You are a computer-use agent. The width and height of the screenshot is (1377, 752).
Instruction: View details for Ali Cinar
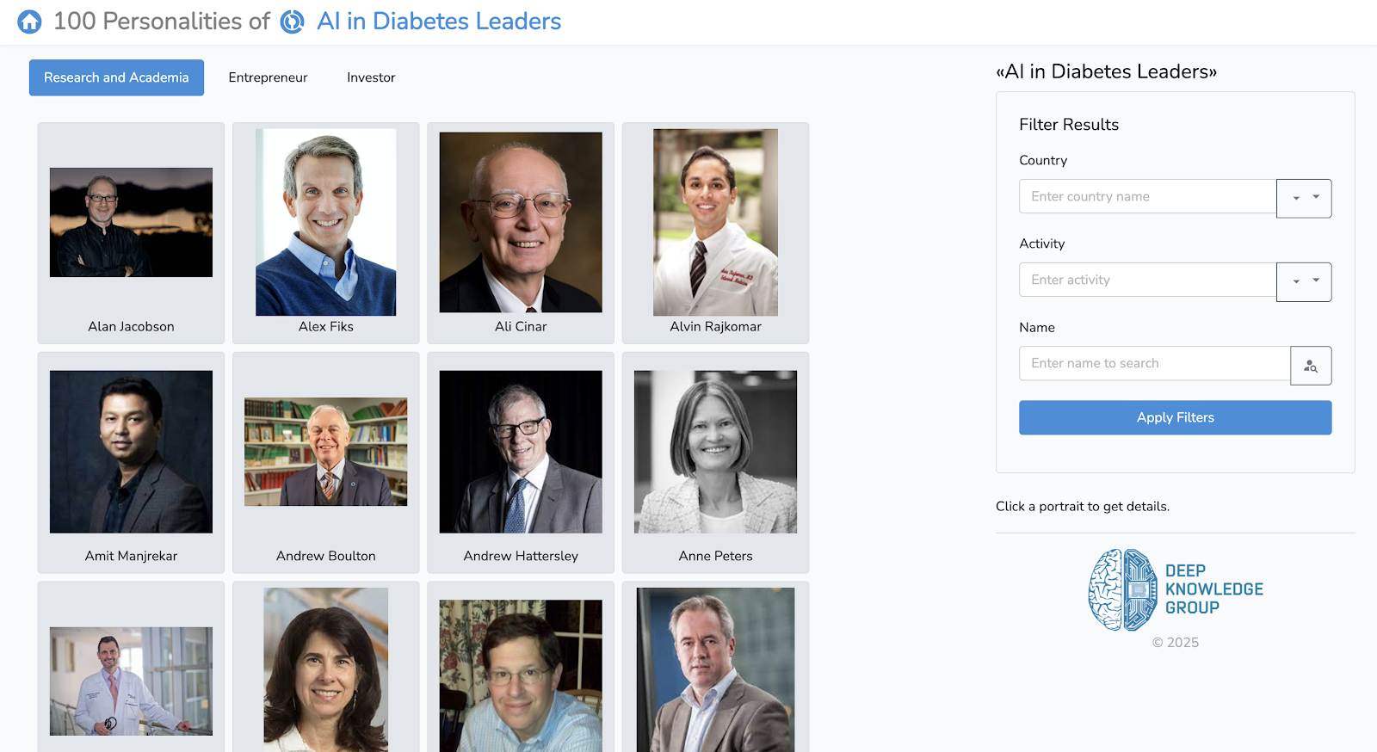(521, 223)
